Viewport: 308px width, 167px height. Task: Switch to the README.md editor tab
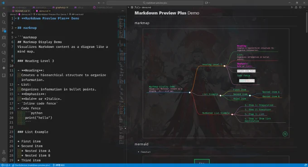(x=21, y=11)
